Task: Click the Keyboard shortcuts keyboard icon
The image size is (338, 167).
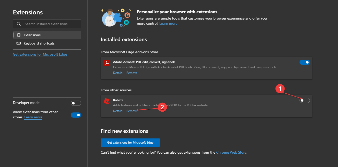Action: [x=19, y=43]
